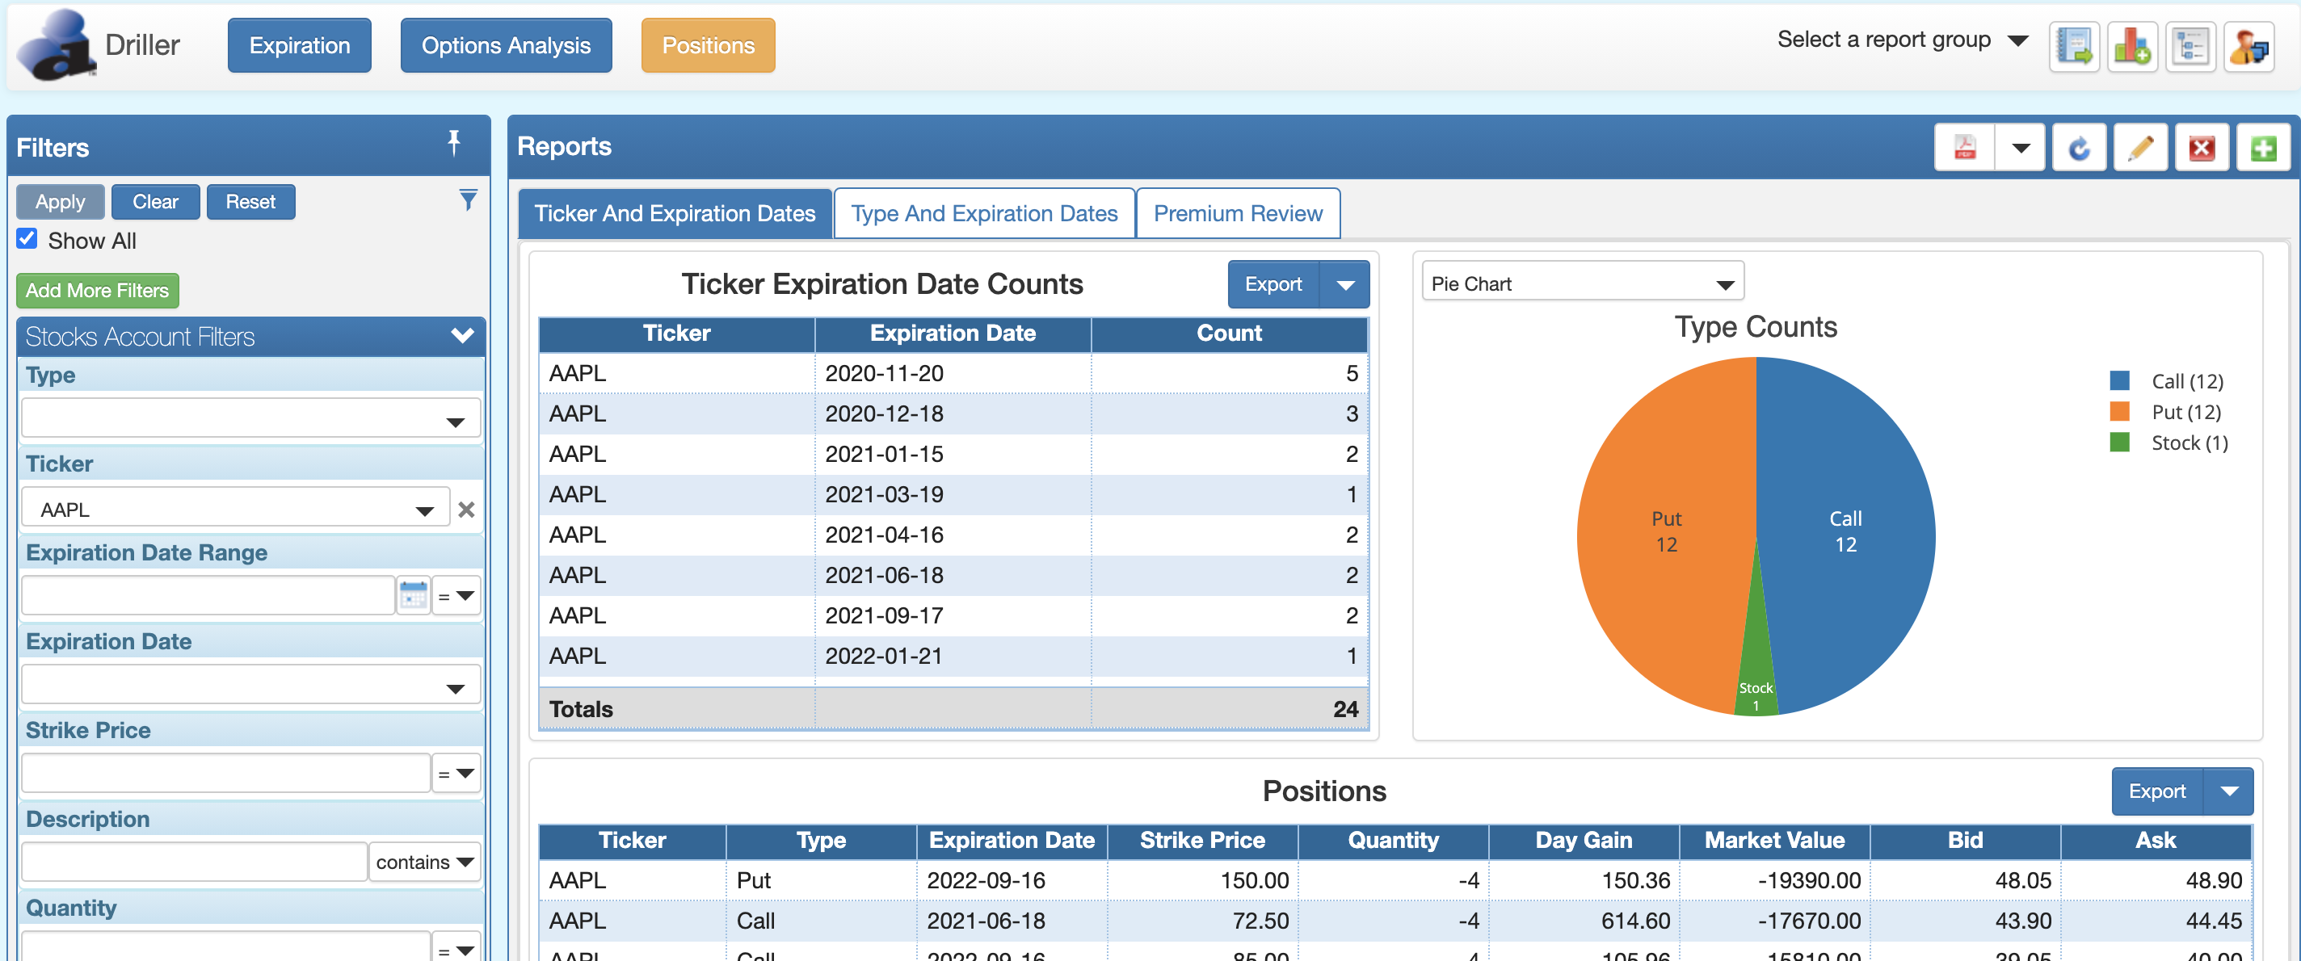Open report group dropdown
This screenshot has width=2301, height=961.
tap(1903, 40)
